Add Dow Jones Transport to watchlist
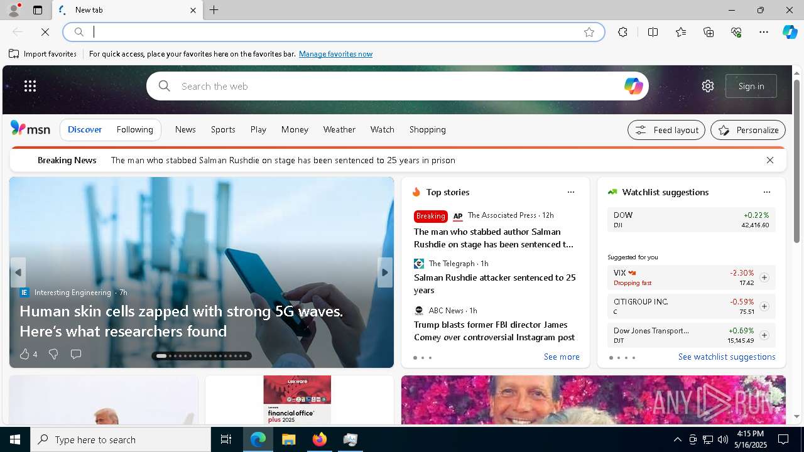Viewport: 804px width, 452px height. pos(764,335)
